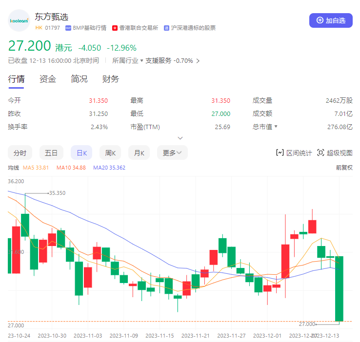Click the 前复权 adjustment setting
360x342 pixels.
[x=344, y=168]
